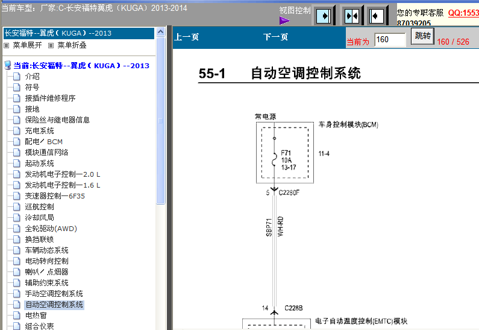Click the 电子自动温度控制(EMTC)模块 label
This screenshot has width=479, height=330.
361,321
